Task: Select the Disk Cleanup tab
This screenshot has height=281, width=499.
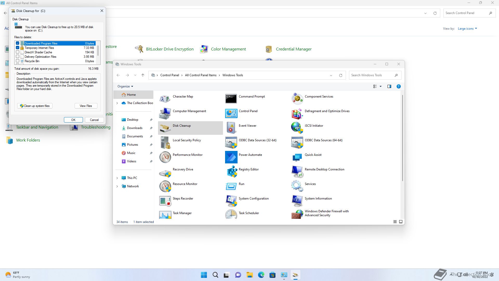Action: coord(21,19)
